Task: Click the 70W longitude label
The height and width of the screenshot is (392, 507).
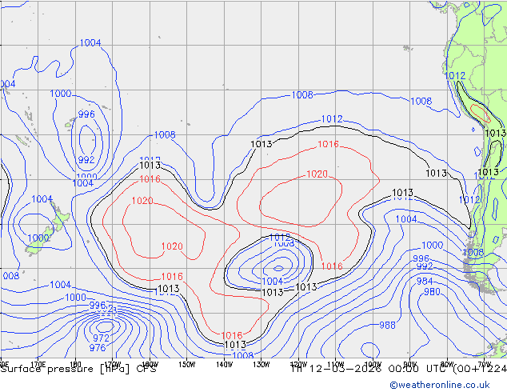Action: coord(485,365)
